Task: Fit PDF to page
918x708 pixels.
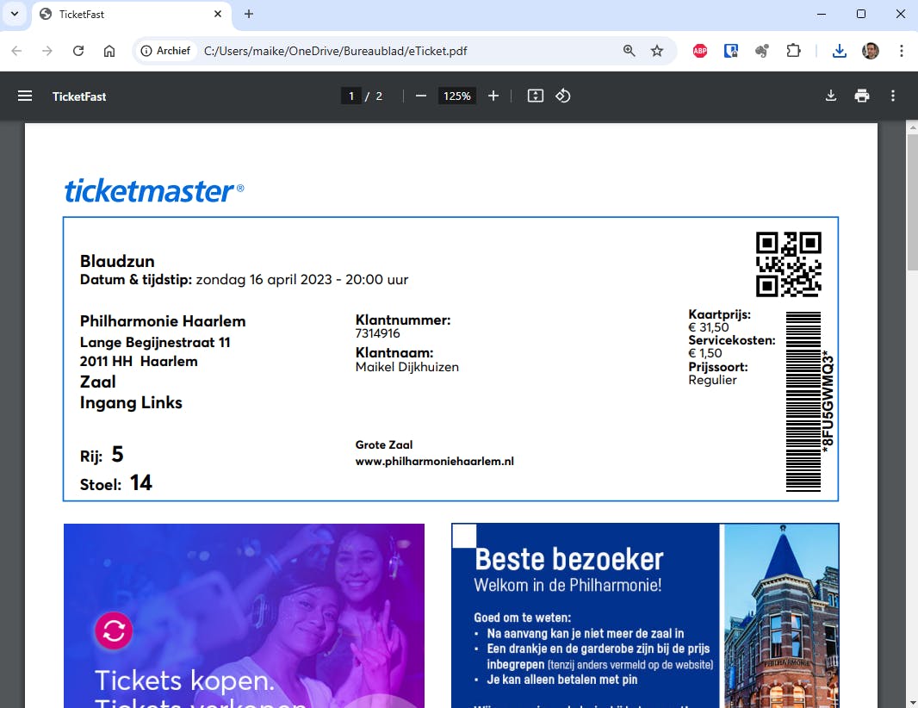Action: tap(536, 96)
